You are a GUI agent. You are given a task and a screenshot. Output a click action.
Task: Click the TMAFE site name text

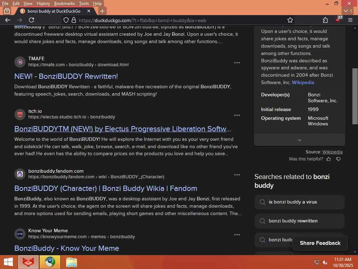pos(36,58)
